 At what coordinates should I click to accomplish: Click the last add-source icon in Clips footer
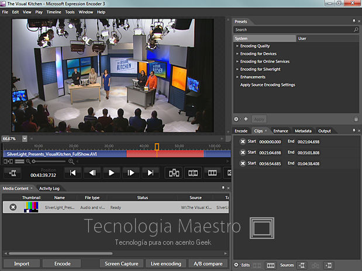pyautogui.click(x=328, y=265)
